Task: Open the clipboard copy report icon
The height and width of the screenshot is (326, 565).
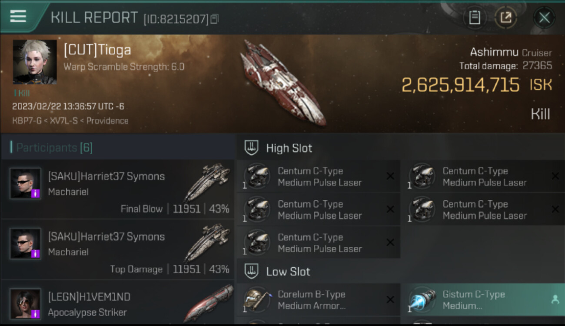Action: [x=475, y=17]
